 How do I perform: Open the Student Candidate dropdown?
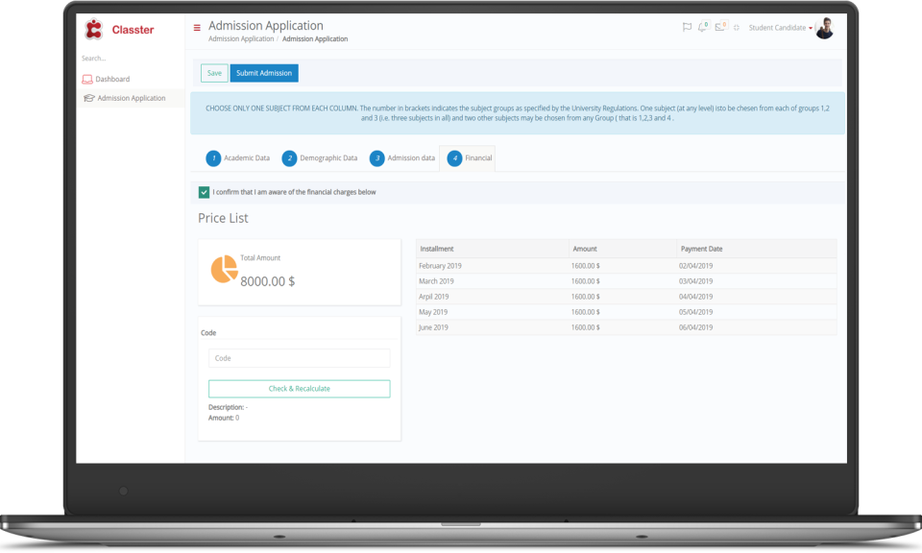pos(778,27)
